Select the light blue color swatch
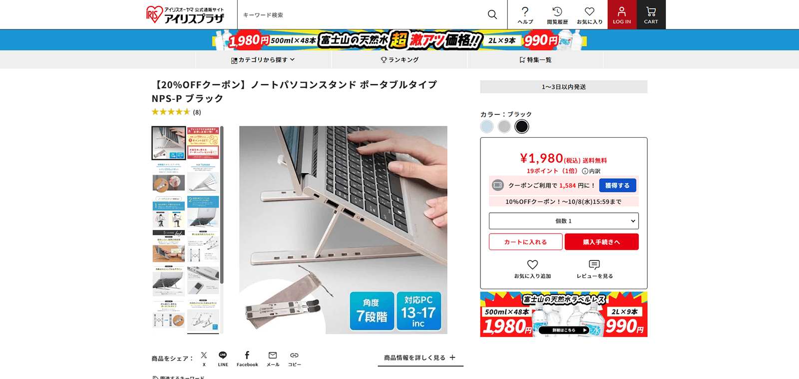This screenshot has width=799, height=379. pos(487,126)
